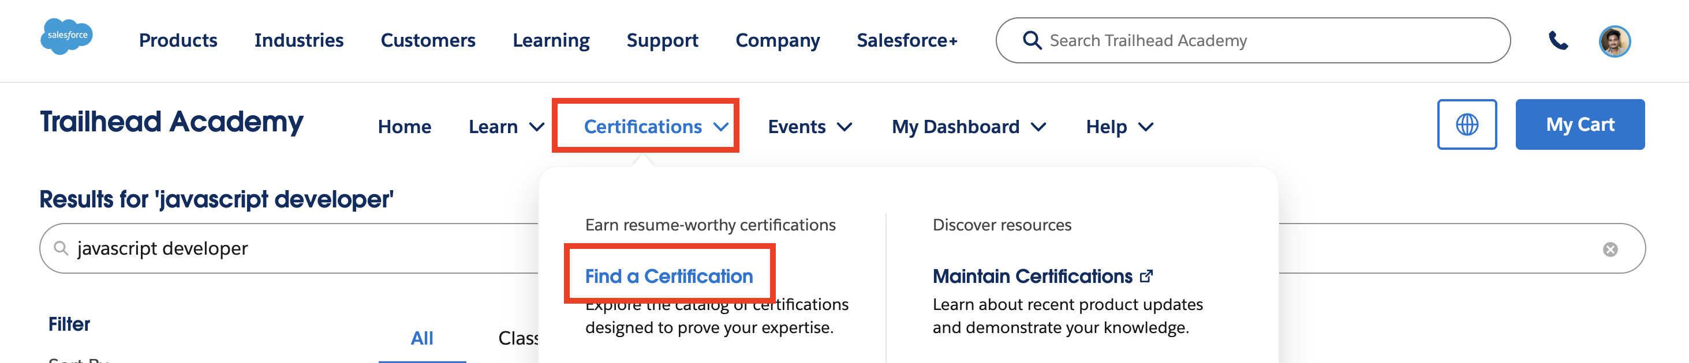
Task: Click the 'Earn resume-worthy certifications' heading text
Action: 710,225
